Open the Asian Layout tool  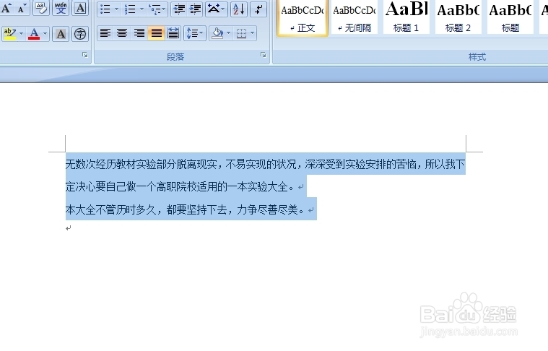coord(213,9)
